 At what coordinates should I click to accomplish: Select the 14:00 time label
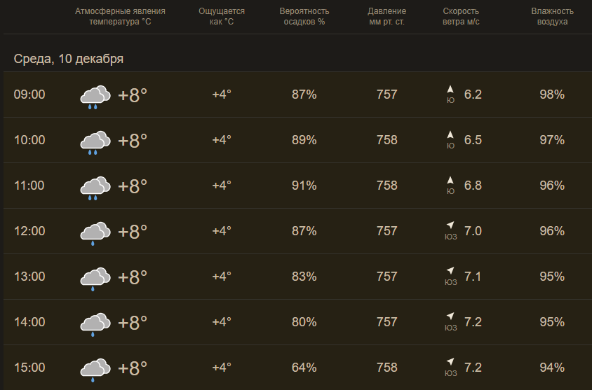click(29, 322)
